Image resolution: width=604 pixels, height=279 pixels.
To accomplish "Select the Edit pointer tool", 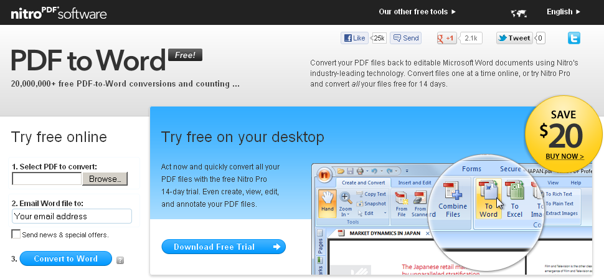I will click(366, 213).
